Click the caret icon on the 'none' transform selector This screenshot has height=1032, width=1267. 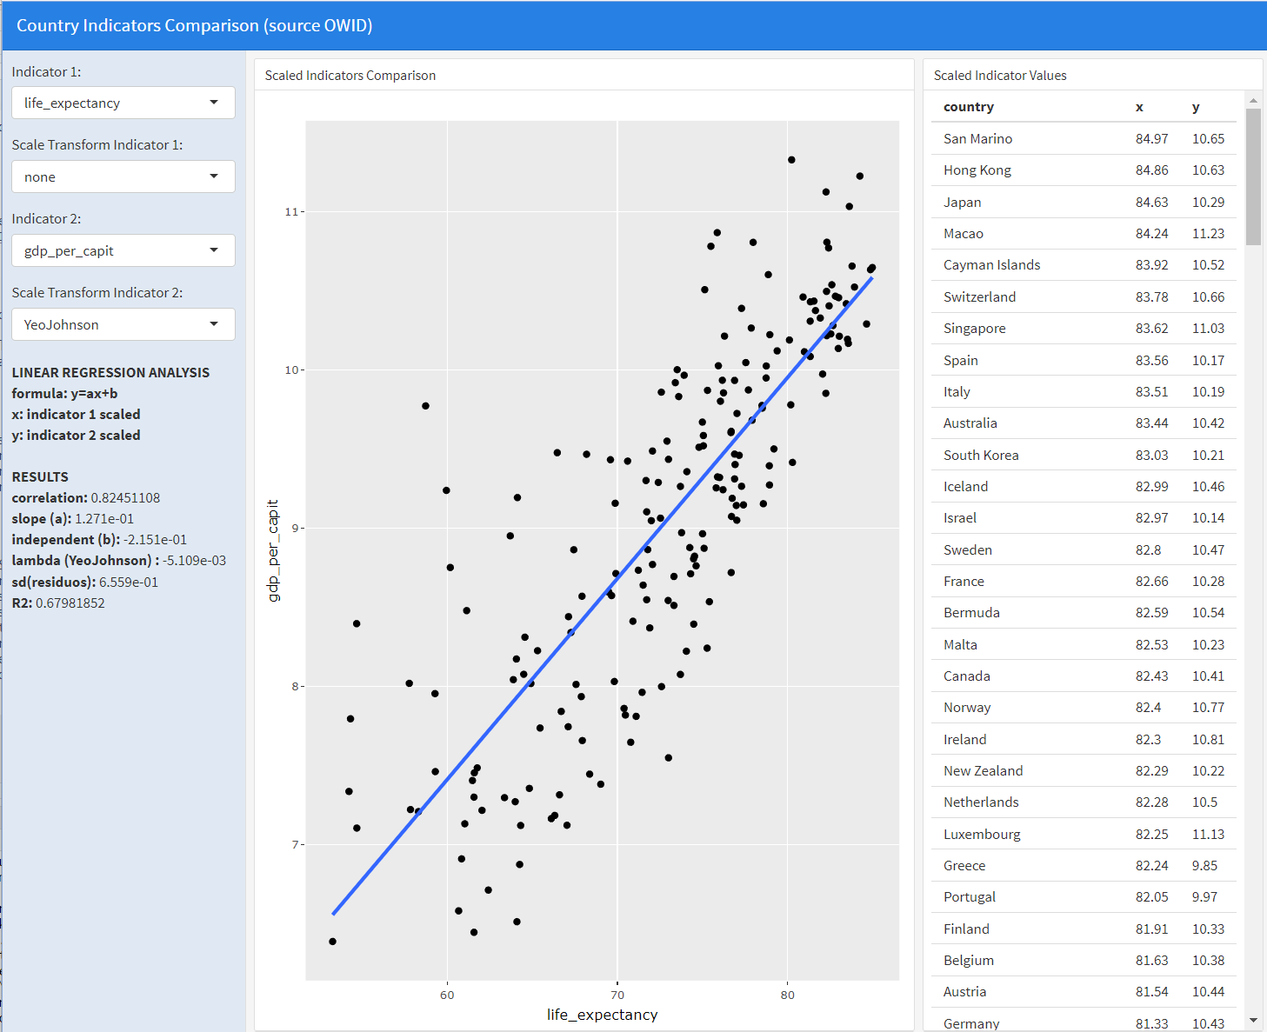click(x=214, y=176)
